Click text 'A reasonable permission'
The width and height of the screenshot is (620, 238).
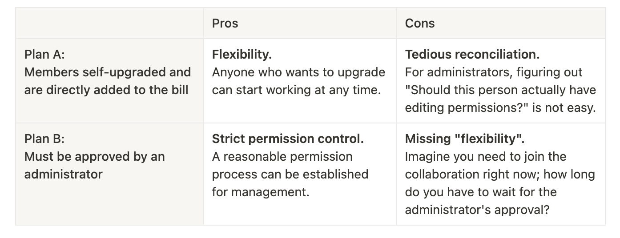[282, 157]
